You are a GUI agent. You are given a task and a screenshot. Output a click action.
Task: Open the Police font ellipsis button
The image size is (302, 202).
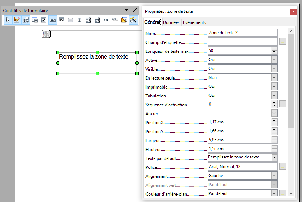283,167
